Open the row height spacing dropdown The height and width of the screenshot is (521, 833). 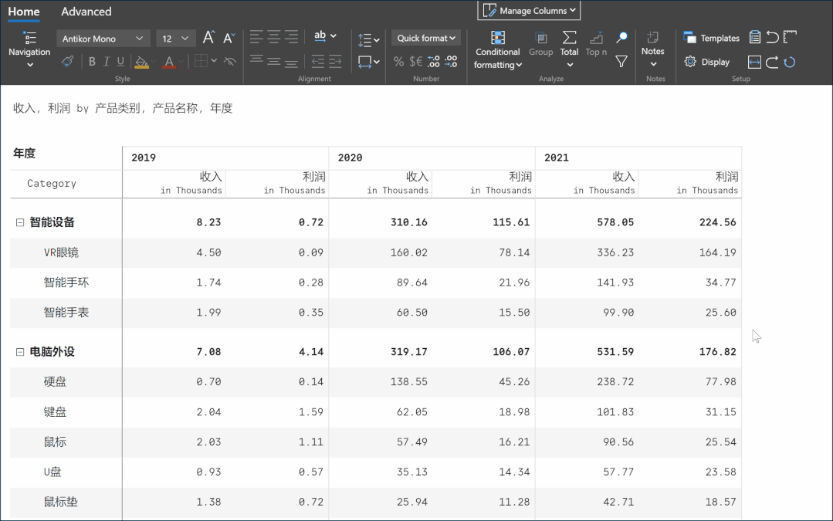point(369,40)
